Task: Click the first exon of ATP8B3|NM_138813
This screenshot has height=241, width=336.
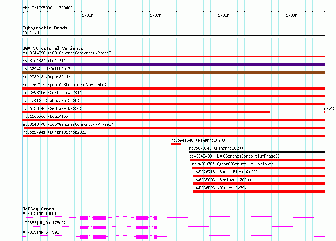Action: 83,218
